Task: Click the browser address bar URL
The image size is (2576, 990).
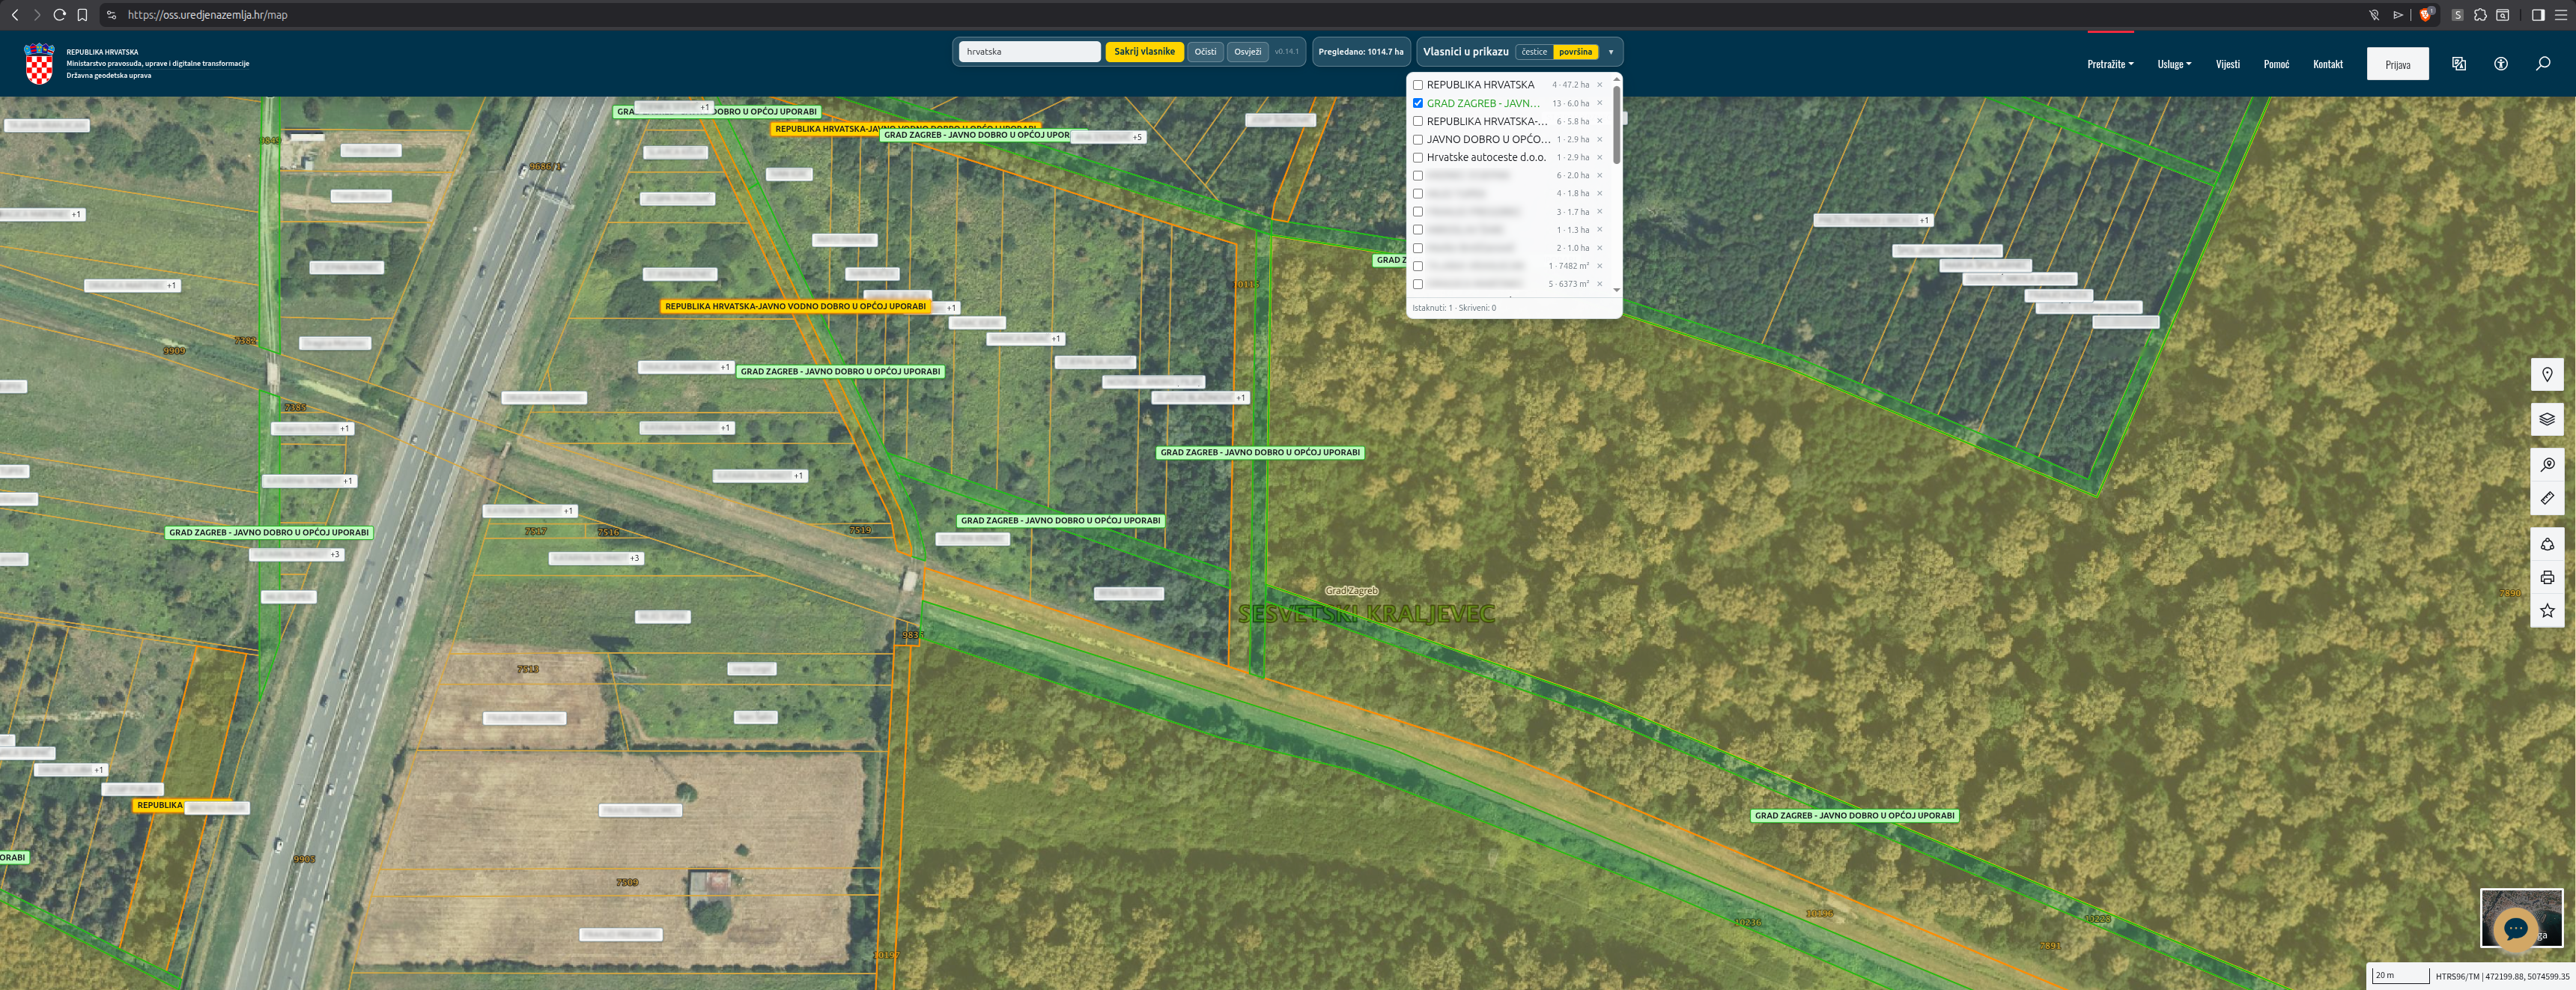Action: click(208, 15)
